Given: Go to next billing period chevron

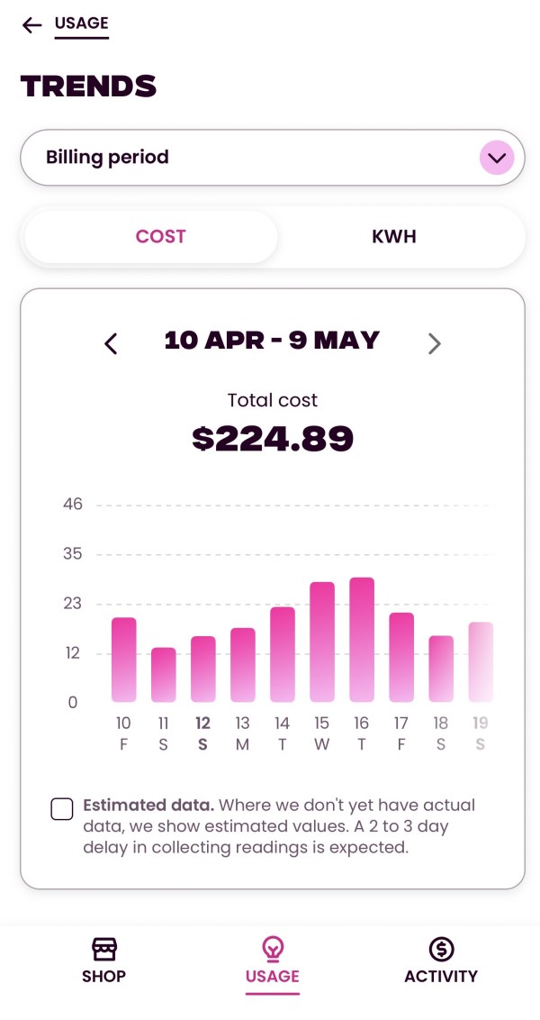Looking at the screenshot, I should (x=434, y=343).
